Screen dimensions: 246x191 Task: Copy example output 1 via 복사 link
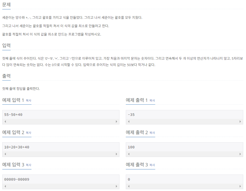coord(152,100)
